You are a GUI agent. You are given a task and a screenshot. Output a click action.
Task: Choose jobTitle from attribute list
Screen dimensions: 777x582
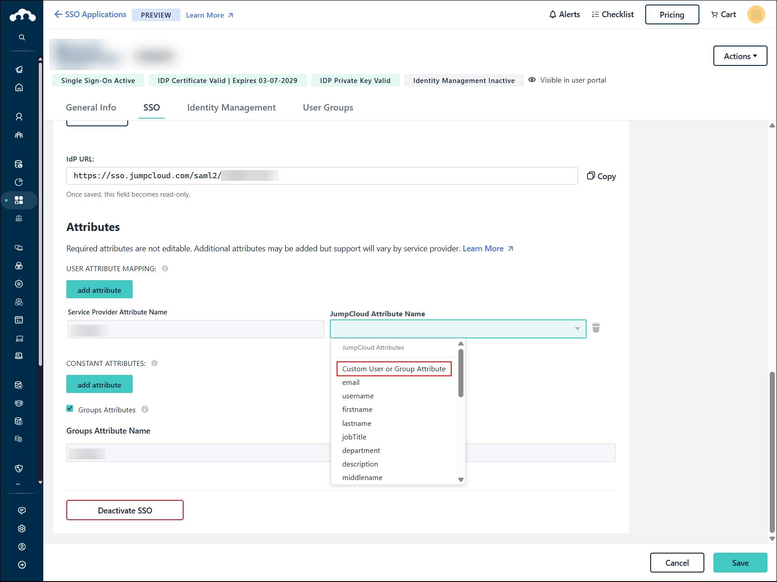(x=354, y=437)
